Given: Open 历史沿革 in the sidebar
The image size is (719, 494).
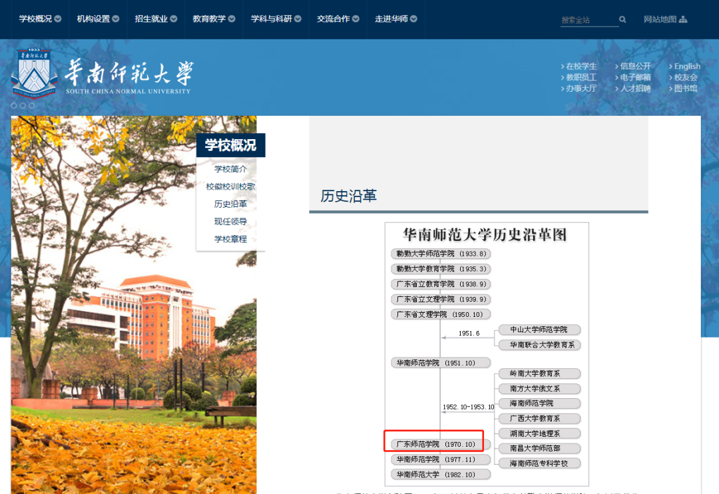Looking at the screenshot, I should click(x=230, y=204).
